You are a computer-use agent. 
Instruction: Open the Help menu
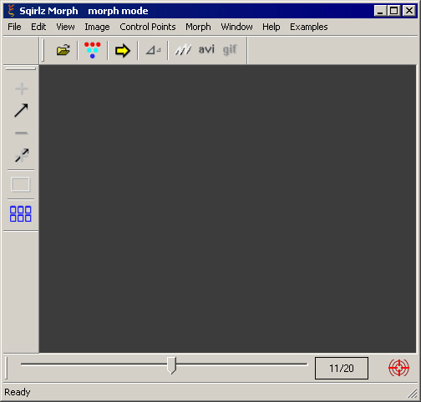tap(271, 27)
